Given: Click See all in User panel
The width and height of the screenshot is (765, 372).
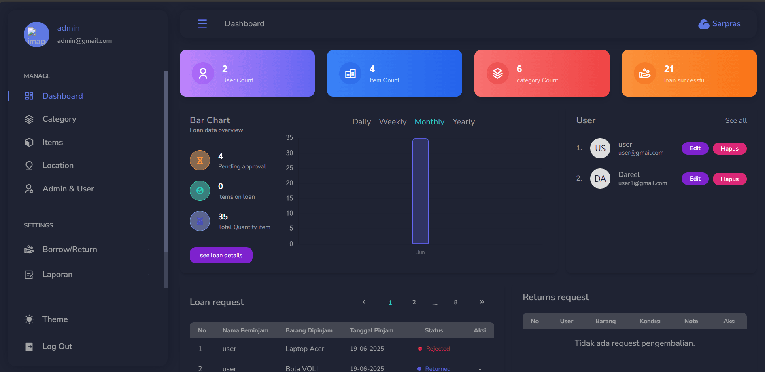Looking at the screenshot, I should [736, 120].
